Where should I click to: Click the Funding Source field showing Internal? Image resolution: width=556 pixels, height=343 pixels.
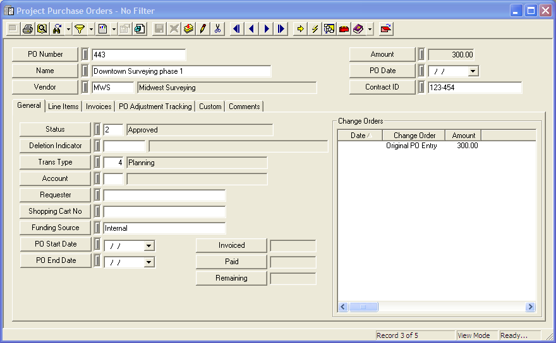(x=164, y=228)
